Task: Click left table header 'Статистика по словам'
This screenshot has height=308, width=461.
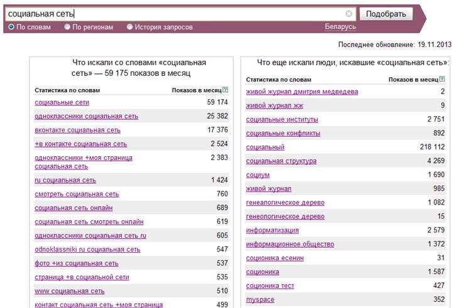Action: coord(67,90)
